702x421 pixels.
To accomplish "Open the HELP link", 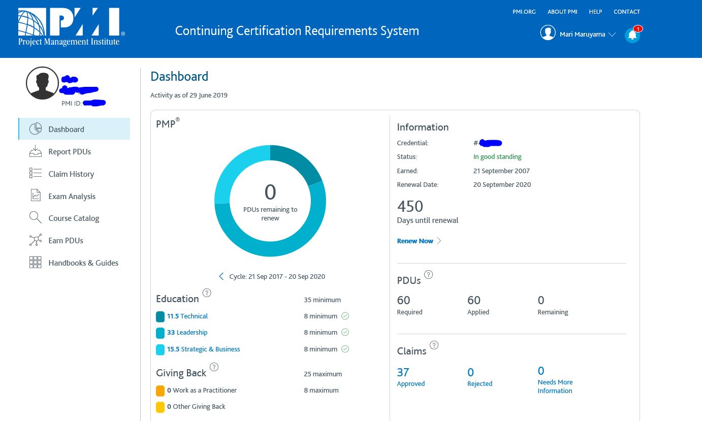I will click(595, 12).
